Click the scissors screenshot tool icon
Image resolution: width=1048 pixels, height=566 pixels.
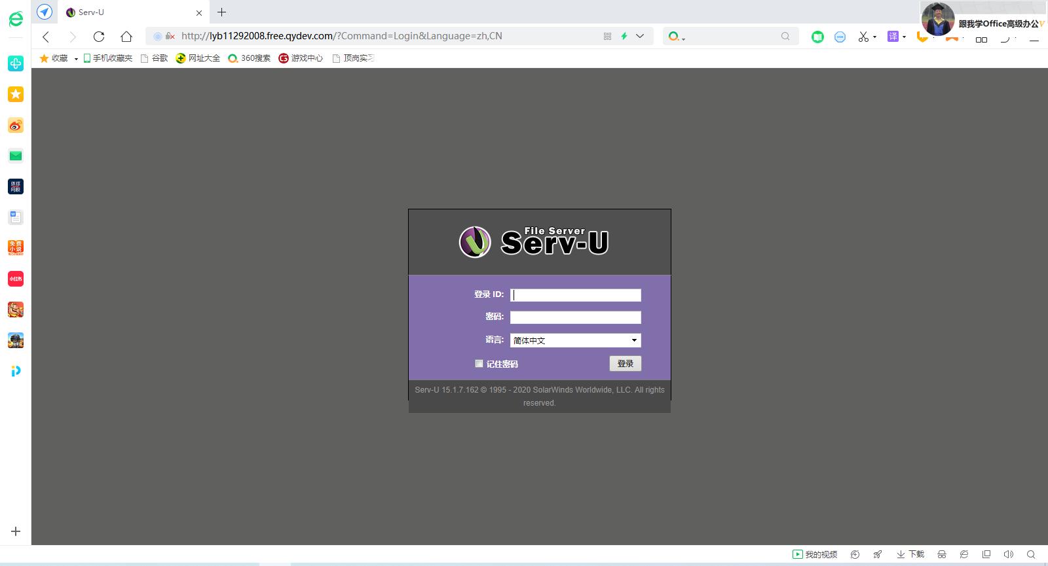[863, 37]
